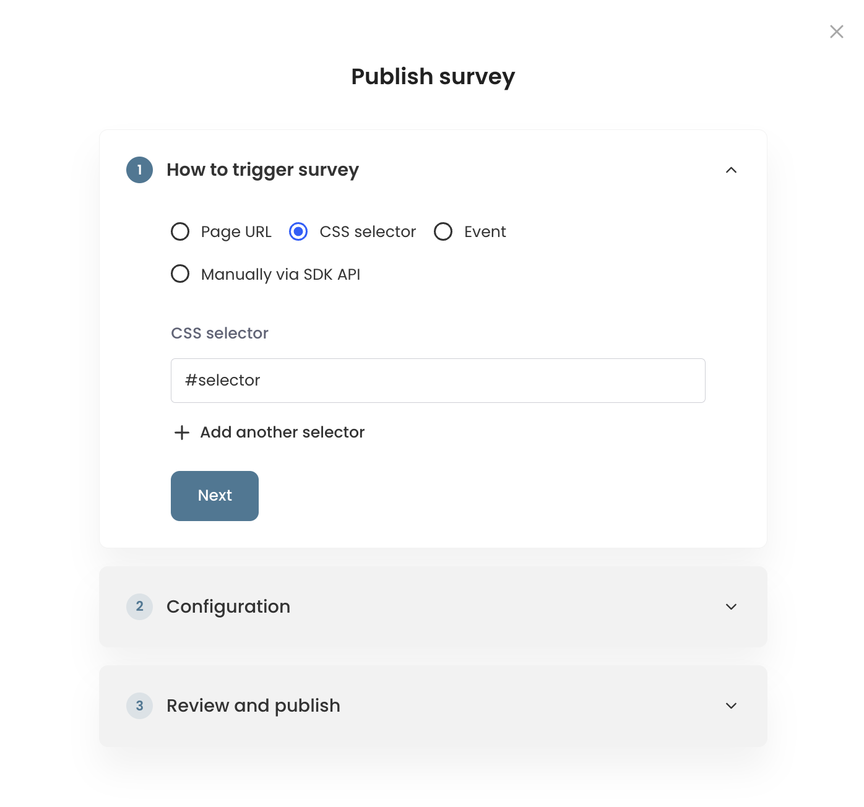Click Add another selector link
Screen dimensions: 864x807
(282, 433)
